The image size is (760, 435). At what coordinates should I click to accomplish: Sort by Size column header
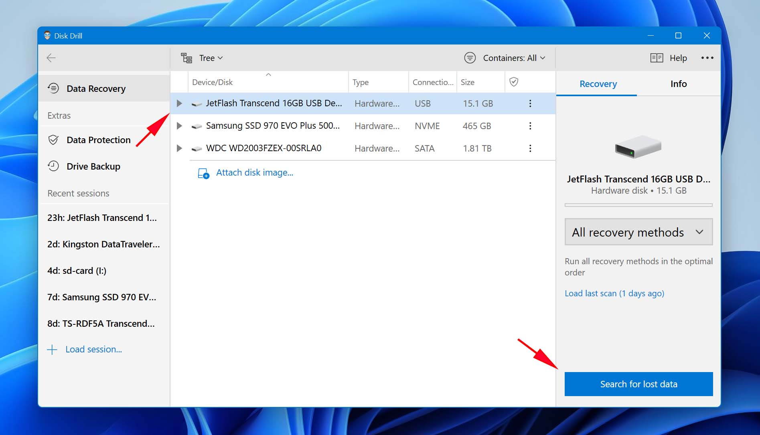(x=480, y=82)
